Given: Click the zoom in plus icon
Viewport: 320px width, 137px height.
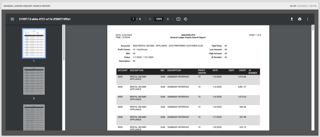Looking at the screenshot, I should 168,19.
